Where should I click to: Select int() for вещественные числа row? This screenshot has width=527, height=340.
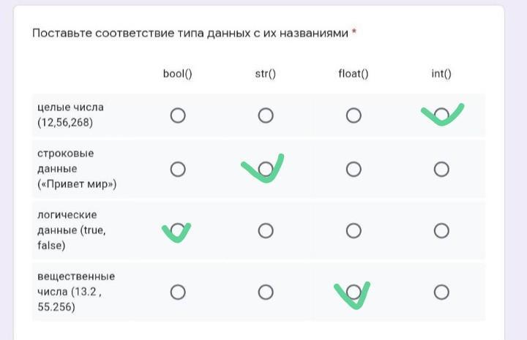click(x=441, y=292)
